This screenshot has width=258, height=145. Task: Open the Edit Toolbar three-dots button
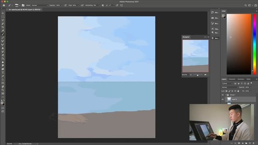[x=3, y=97]
